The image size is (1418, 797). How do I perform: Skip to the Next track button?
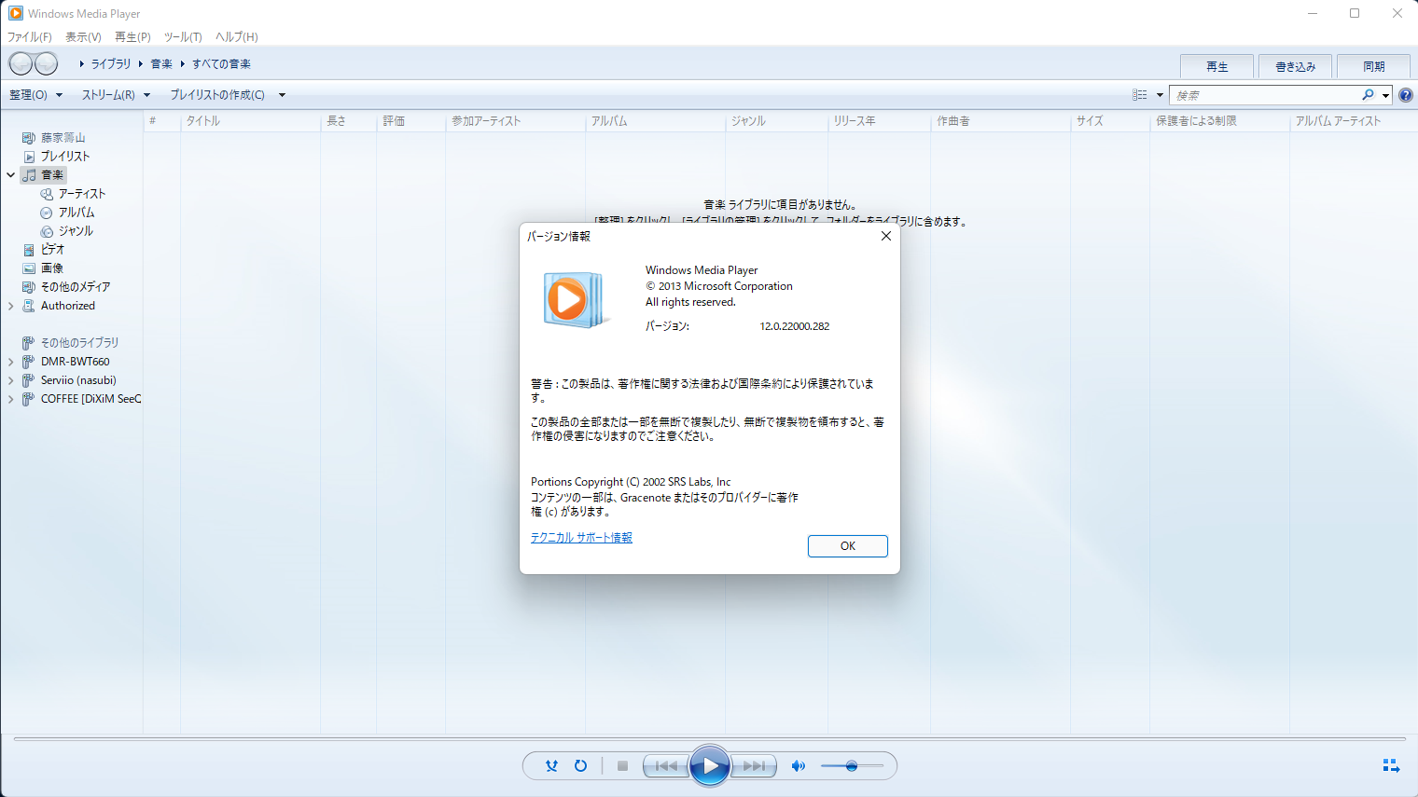(x=754, y=766)
